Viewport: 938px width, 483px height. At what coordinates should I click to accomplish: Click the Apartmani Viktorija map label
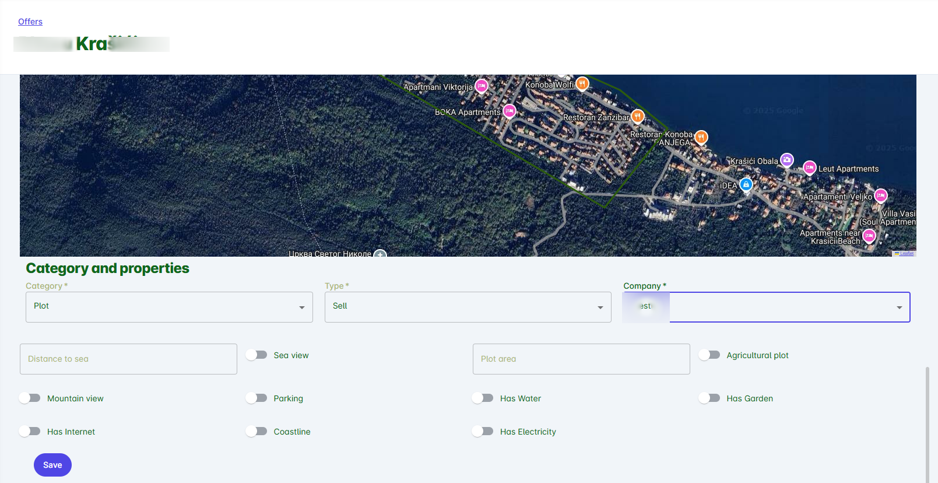point(438,87)
